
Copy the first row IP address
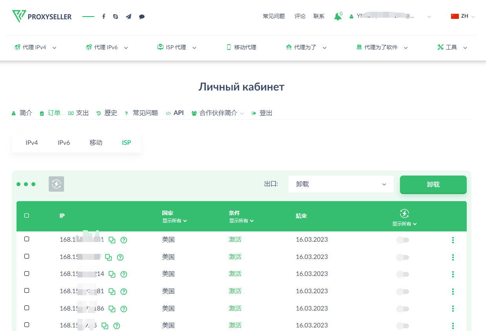click(x=112, y=240)
